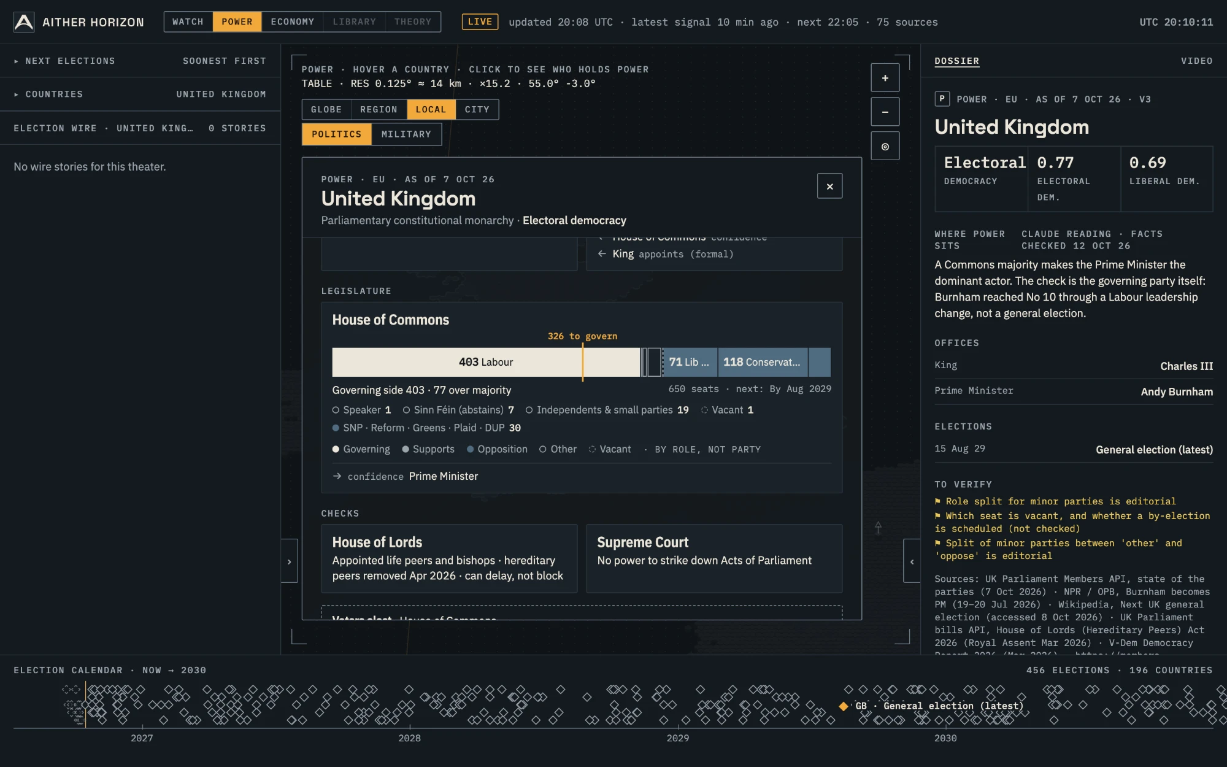
Task: Open the Library tab
Action: (354, 21)
